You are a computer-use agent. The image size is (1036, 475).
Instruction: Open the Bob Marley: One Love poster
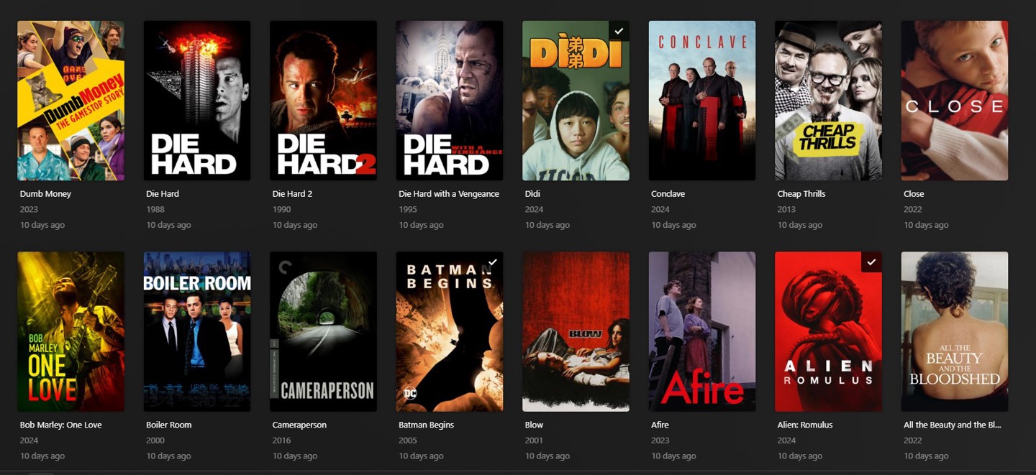(x=71, y=331)
